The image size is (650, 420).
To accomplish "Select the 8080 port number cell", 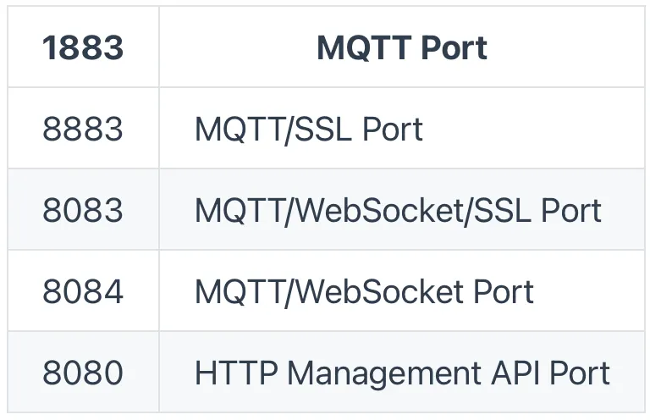I will [x=83, y=373].
